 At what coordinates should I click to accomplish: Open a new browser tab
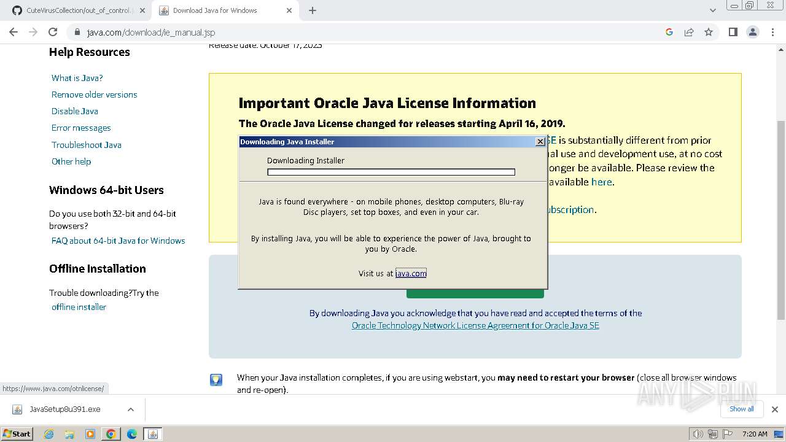[x=313, y=10]
